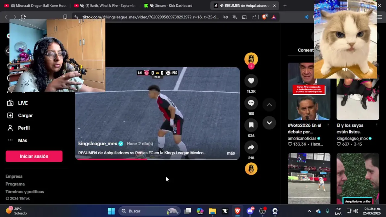Bookmark the page in the address bar
386x217 pixels.
pyautogui.click(x=65, y=17)
